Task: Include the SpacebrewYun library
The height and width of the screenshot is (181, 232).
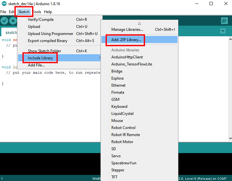Action: (139, 163)
